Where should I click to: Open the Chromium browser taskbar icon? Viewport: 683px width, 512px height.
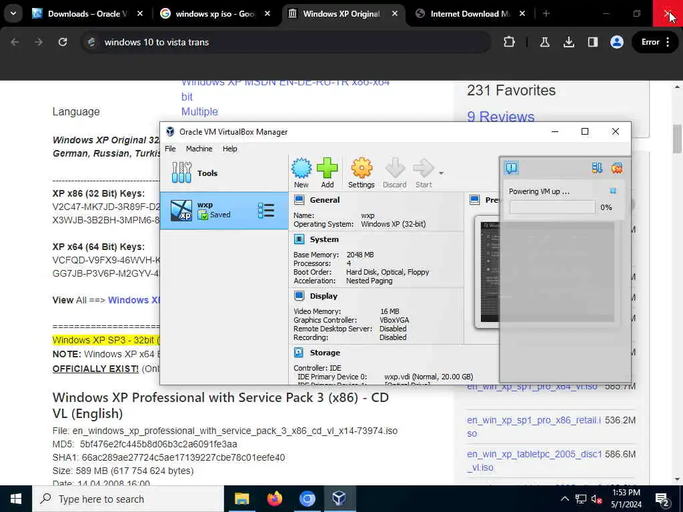307,499
